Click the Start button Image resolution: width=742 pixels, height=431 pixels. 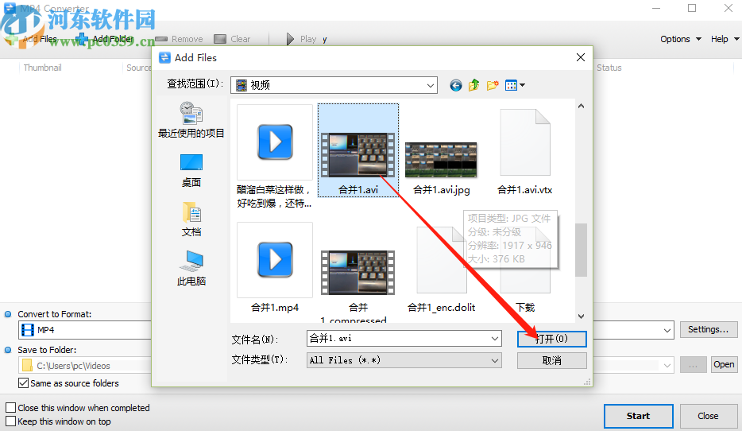pyautogui.click(x=639, y=417)
